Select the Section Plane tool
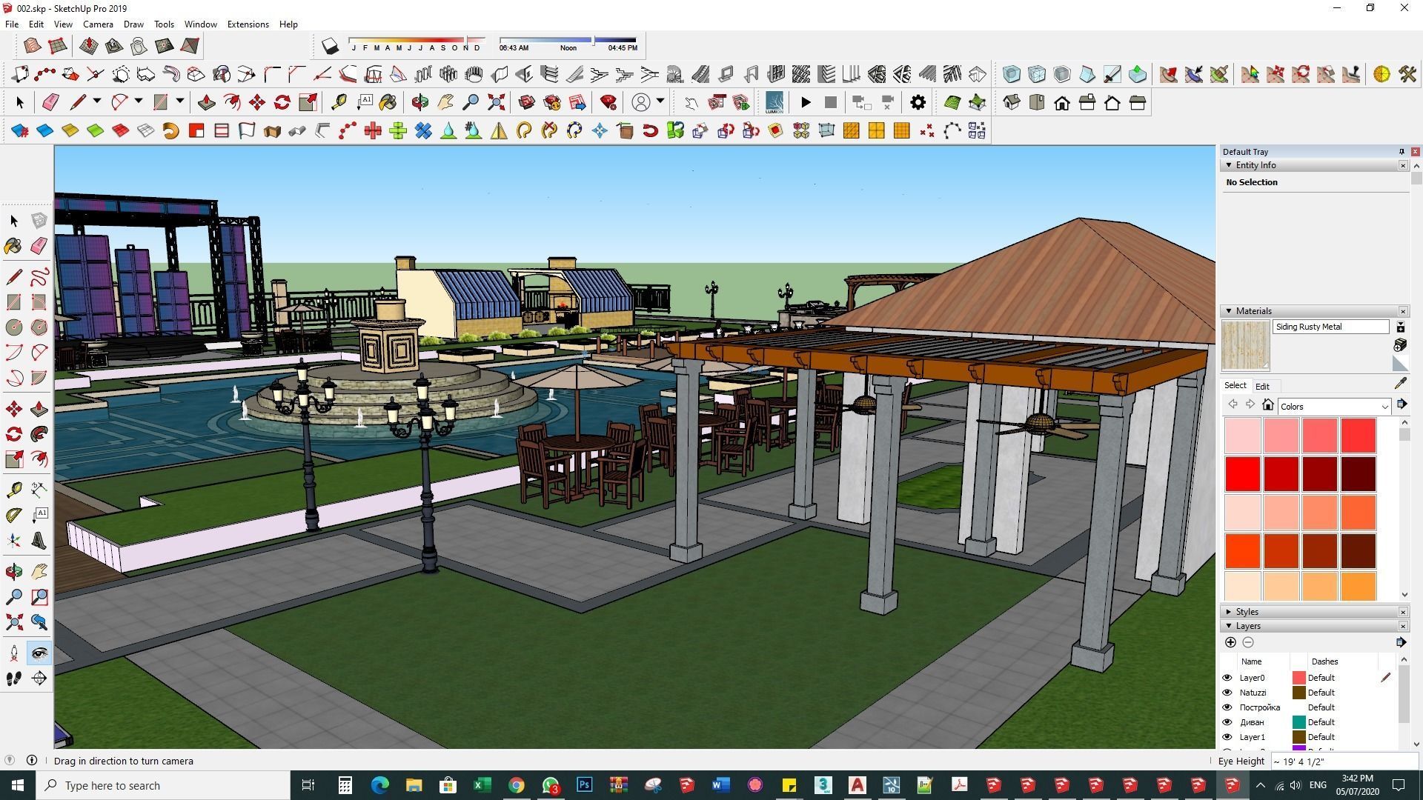Image resolution: width=1423 pixels, height=800 pixels. click(39, 678)
